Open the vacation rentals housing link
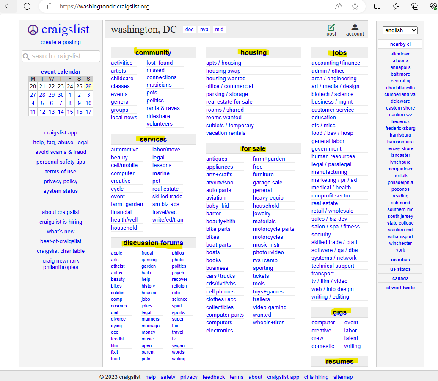The height and width of the screenshot is (381, 438). click(226, 133)
